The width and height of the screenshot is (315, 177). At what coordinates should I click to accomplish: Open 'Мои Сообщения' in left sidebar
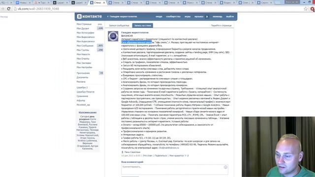click(85, 46)
